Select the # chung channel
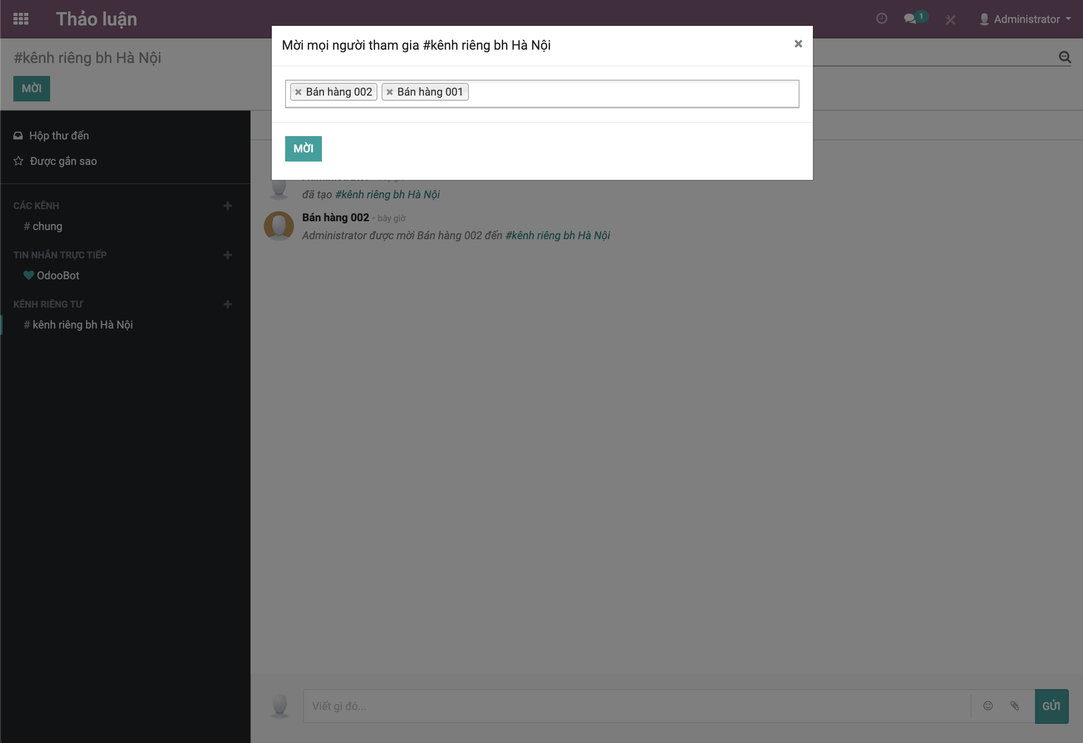The height and width of the screenshot is (743, 1083). pos(47,226)
